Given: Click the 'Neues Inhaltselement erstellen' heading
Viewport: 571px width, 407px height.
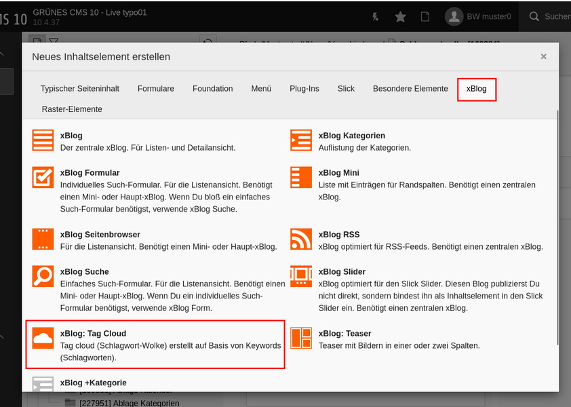Looking at the screenshot, I should [x=101, y=57].
